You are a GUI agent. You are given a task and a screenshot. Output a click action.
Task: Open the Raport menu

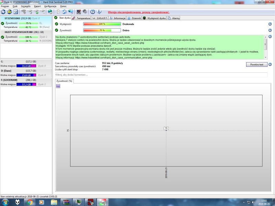click(x=37, y=6)
